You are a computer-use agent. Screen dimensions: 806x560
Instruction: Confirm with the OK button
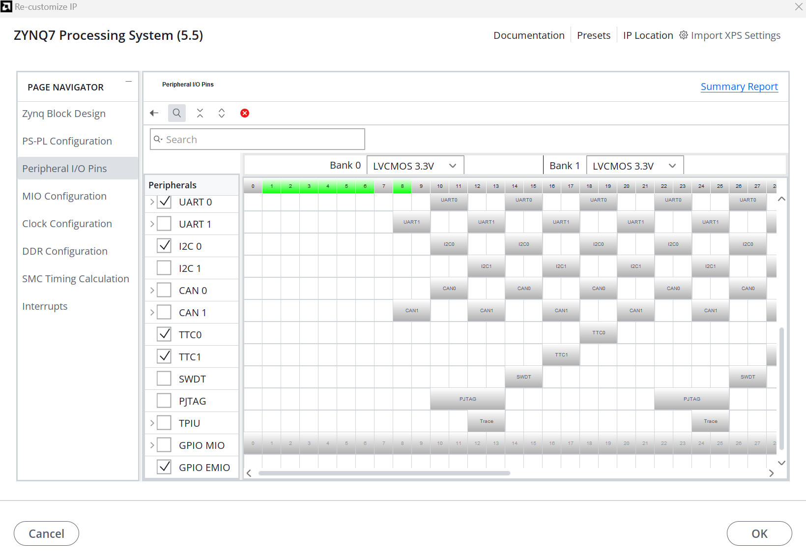pos(759,533)
